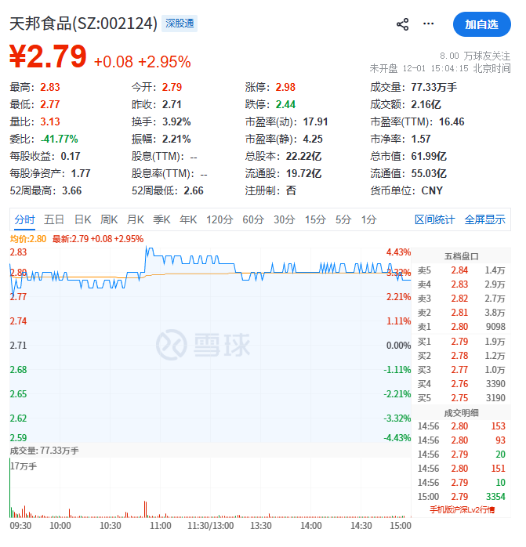Select the 5分 chart tab
Viewport: 526px width, 547px height.
pos(343,219)
